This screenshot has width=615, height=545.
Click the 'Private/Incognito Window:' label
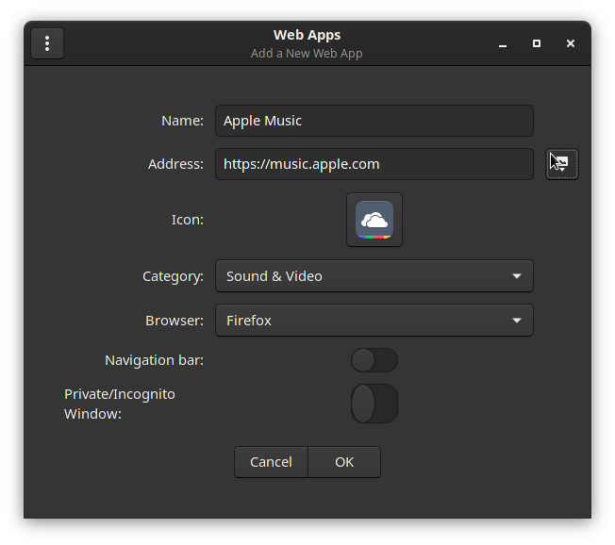(120, 404)
